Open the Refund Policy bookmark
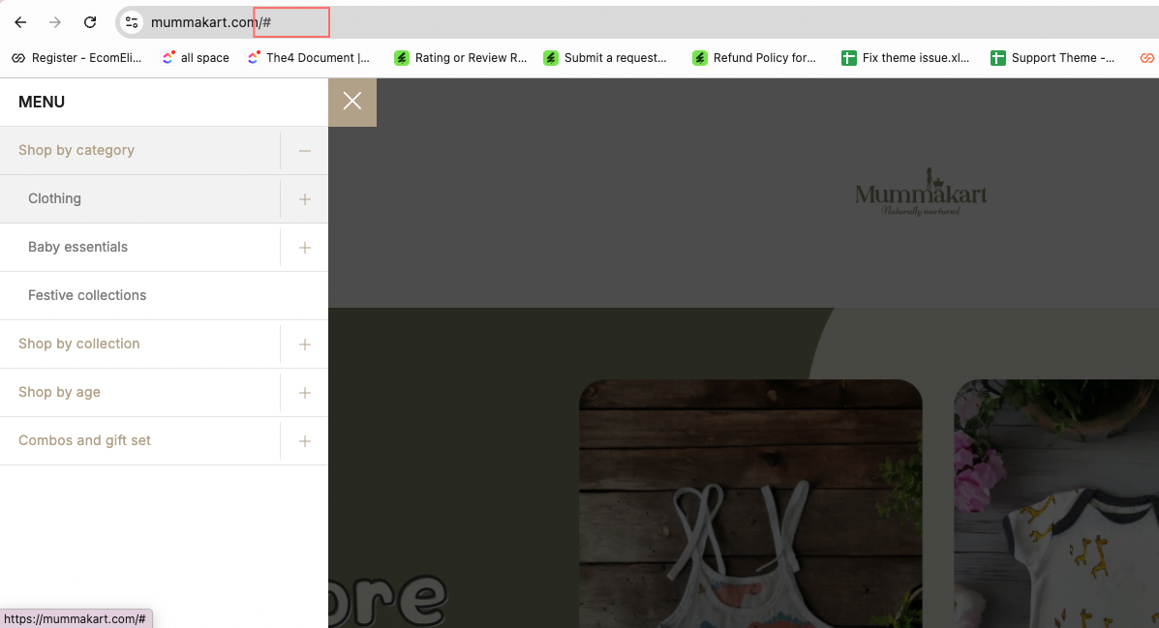1159x628 pixels. (754, 58)
